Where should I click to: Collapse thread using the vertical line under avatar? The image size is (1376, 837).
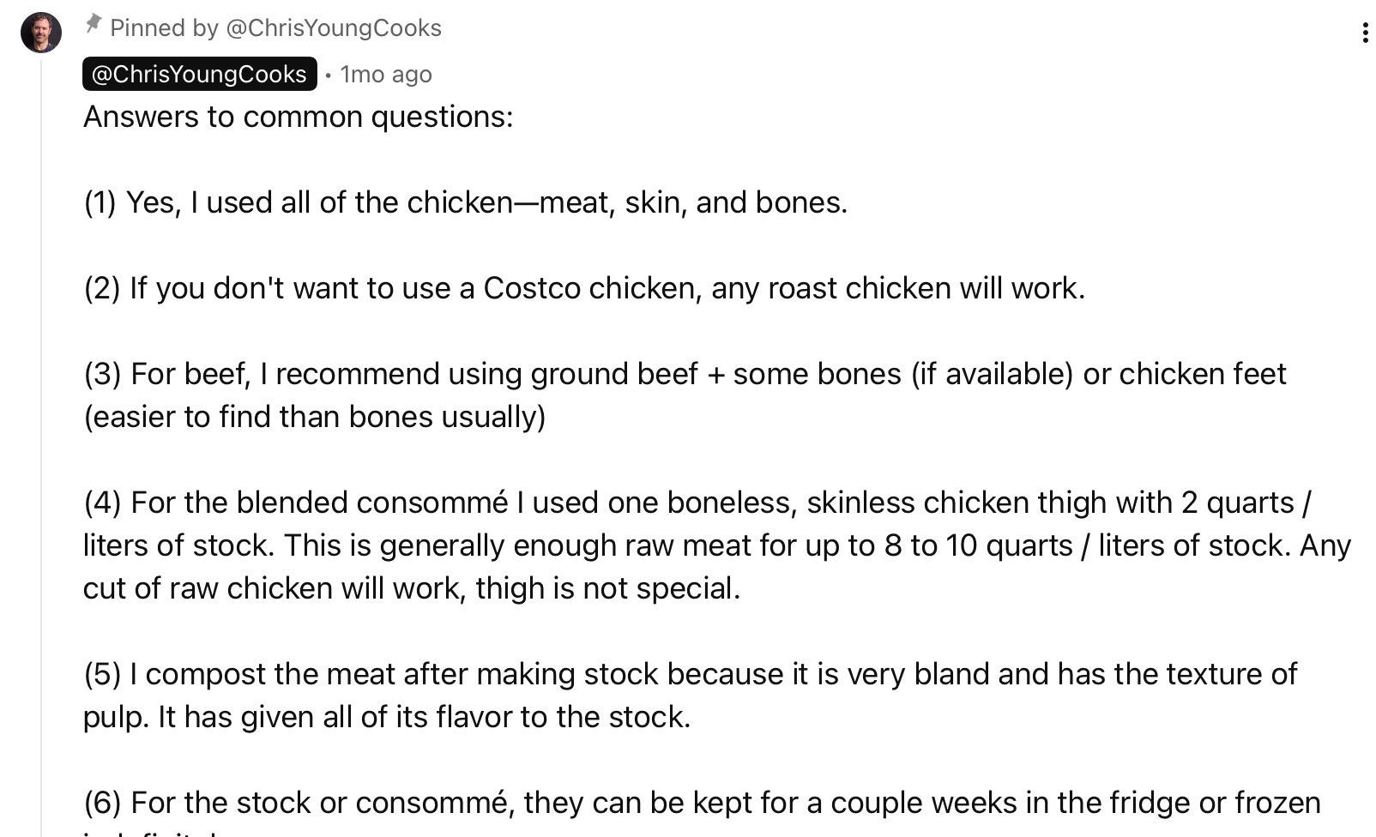tap(41, 429)
